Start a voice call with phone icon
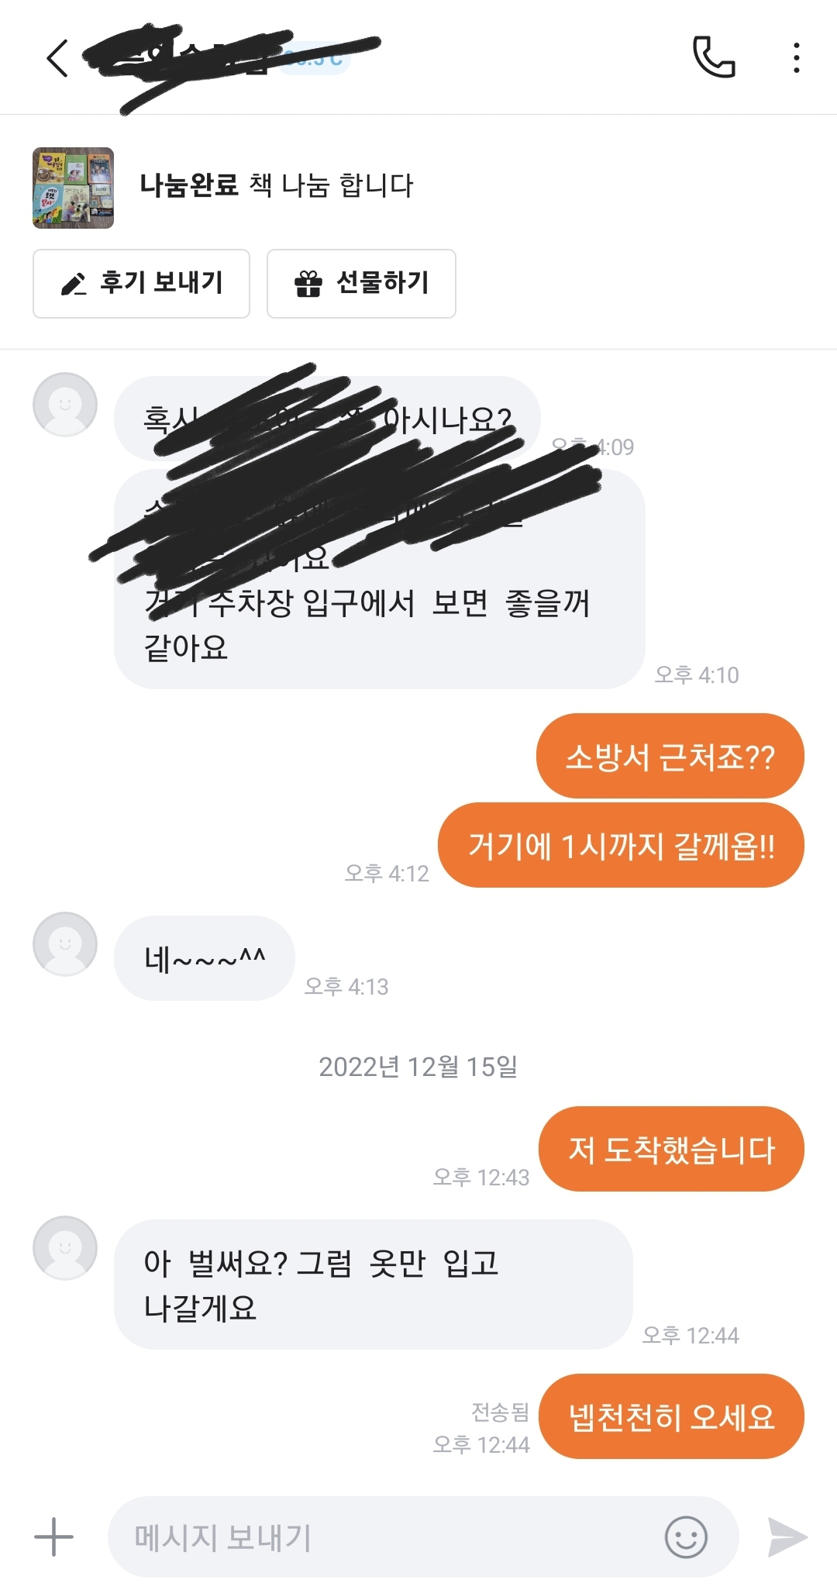The image size is (837, 1590). pos(713,57)
